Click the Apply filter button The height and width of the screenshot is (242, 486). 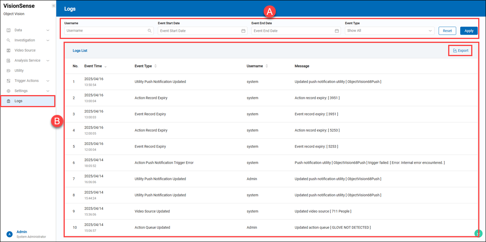click(x=468, y=31)
